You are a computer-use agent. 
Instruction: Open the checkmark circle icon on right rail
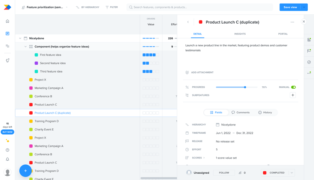pyautogui.click(x=309, y=62)
